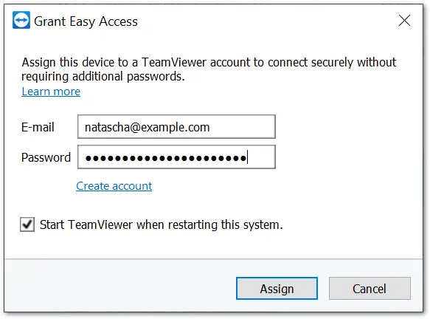Click the Grant Easy Access title text
The height and width of the screenshot is (319, 430).
[x=86, y=21]
